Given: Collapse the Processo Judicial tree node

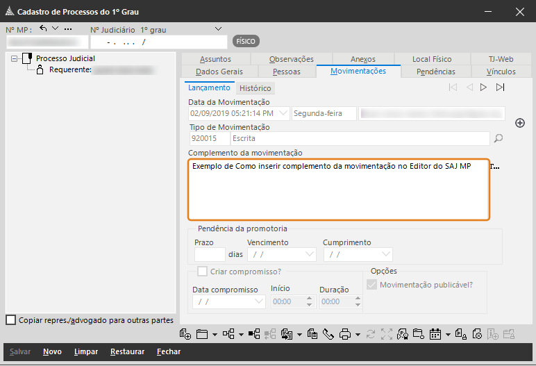Looking at the screenshot, I should pos(15,59).
